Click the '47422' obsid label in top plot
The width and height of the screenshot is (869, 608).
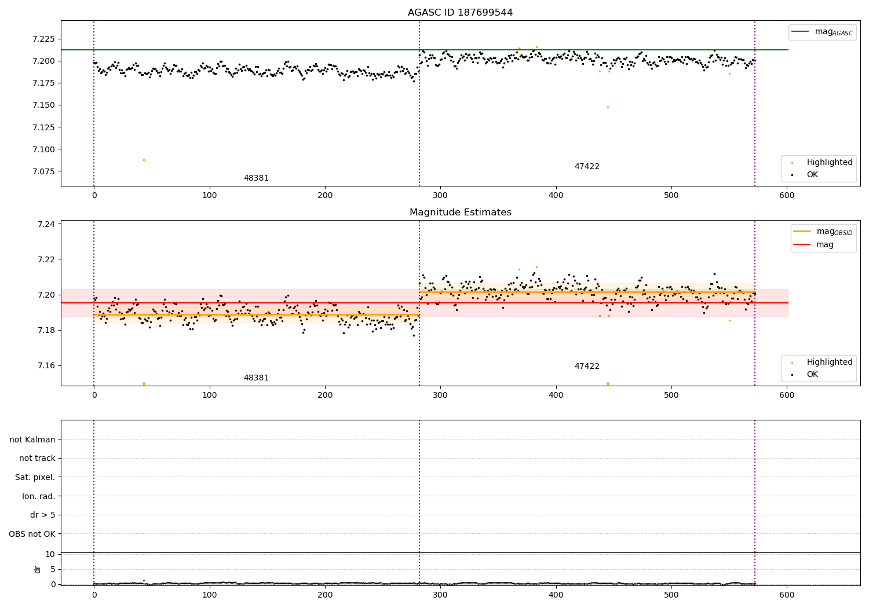coord(587,167)
